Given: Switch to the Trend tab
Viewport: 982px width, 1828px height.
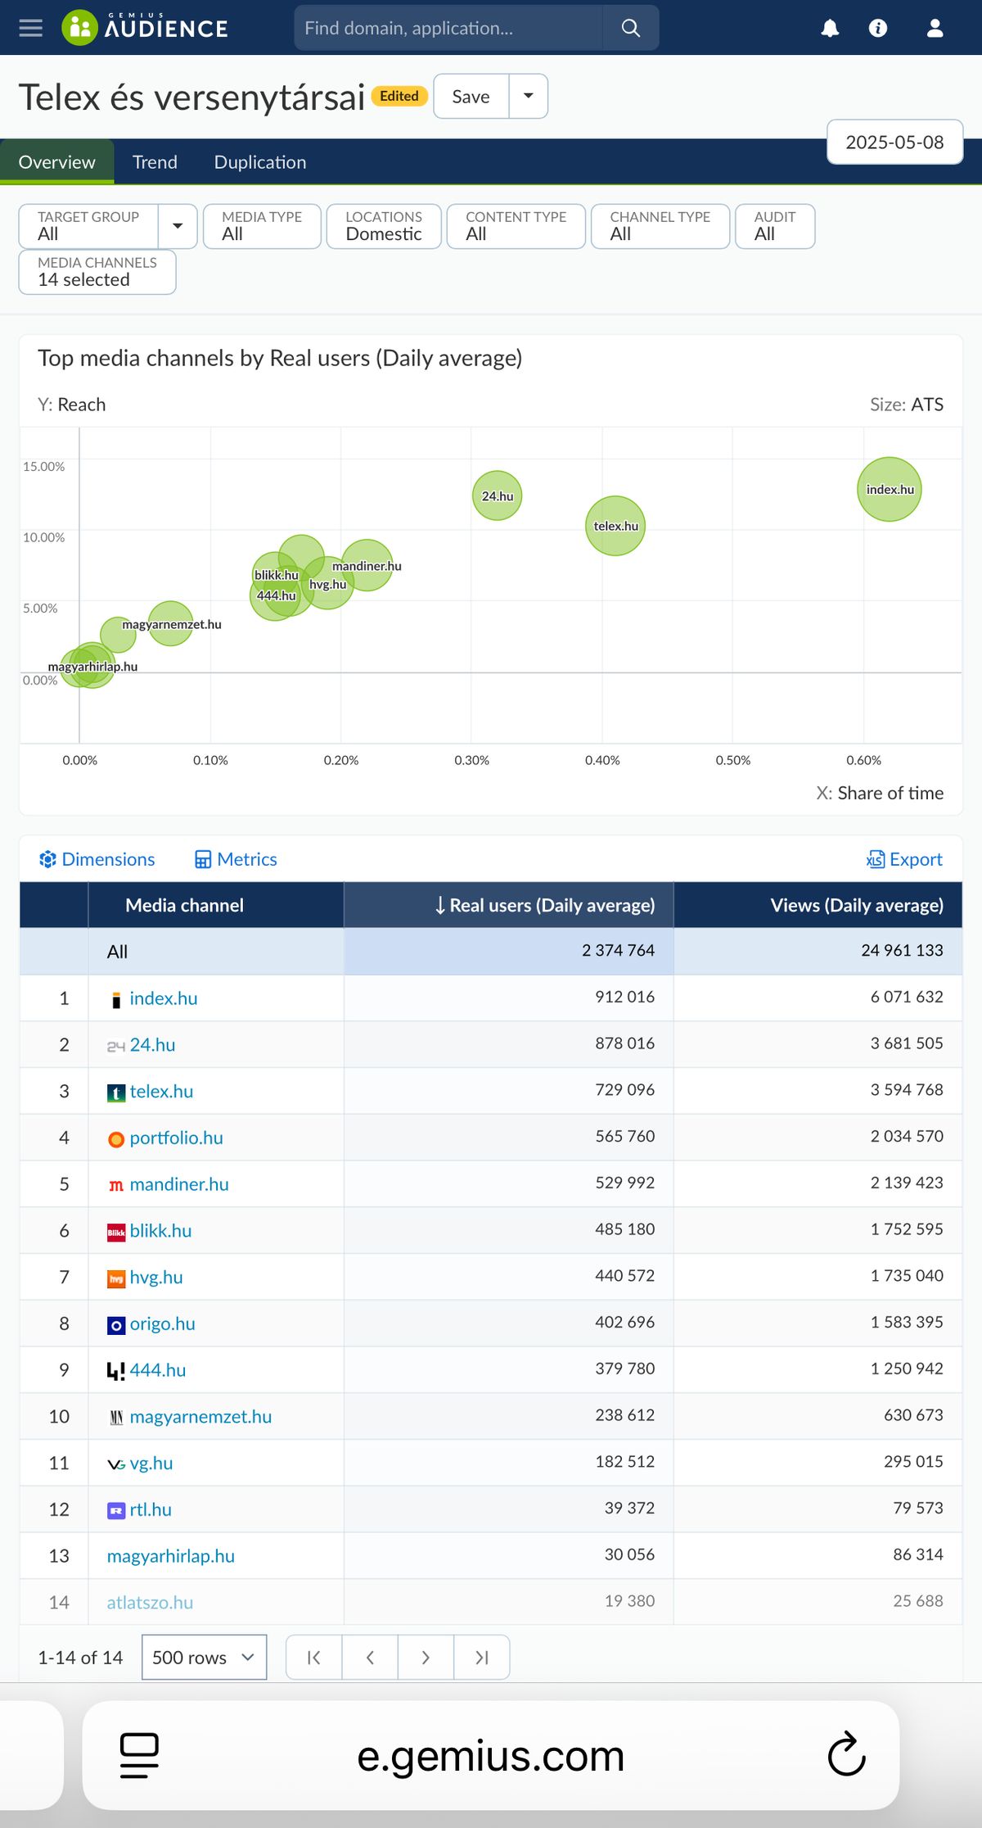Looking at the screenshot, I should [155, 162].
